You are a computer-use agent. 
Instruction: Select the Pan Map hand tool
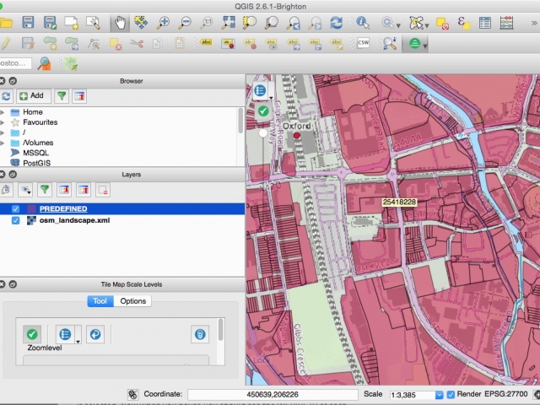click(120, 23)
